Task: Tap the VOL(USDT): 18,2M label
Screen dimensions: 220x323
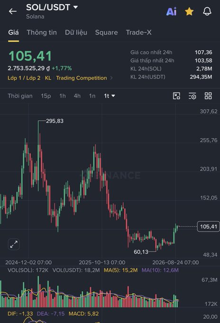Action: pyautogui.click(x=76, y=270)
